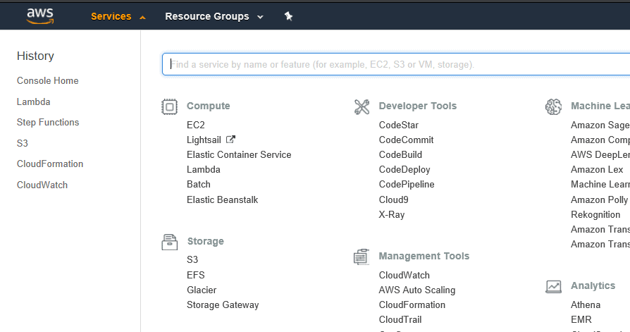Image resolution: width=630 pixels, height=332 pixels.
Task: Open the EC2 service
Action: point(196,125)
